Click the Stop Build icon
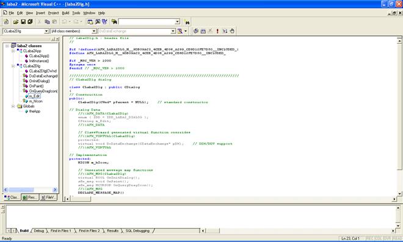The image size is (403, 242). tap(210, 31)
